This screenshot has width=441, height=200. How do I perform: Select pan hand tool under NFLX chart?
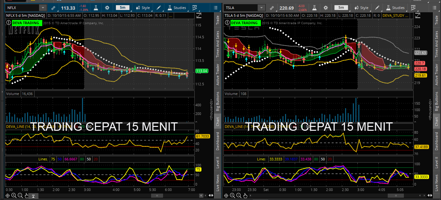coord(26,195)
